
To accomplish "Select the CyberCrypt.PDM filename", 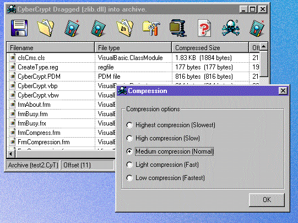I will point(39,77).
